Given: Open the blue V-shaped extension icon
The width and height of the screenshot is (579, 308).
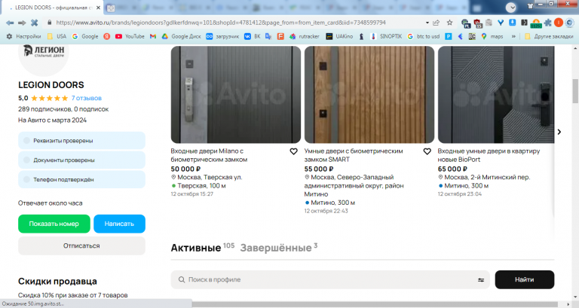Looking at the screenshot, I should pyautogui.click(x=501, y=23).
